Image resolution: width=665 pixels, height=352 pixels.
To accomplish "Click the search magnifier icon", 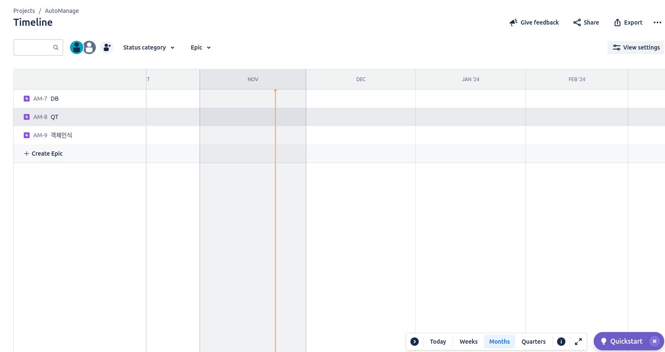I will pyautogui.click(x=56, y=47).
